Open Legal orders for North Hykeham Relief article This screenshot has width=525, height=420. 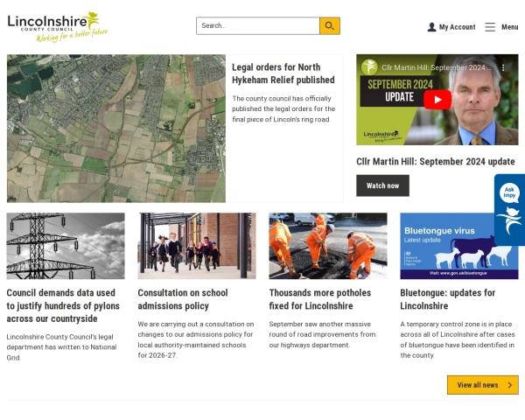click(283, 73)
